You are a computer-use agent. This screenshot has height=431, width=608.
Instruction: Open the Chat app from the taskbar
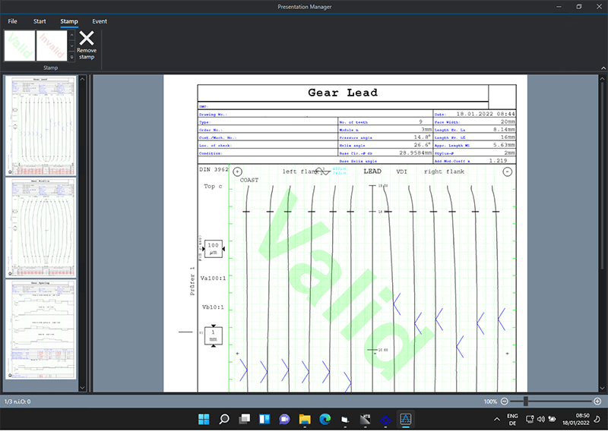[x=284, y=419]
